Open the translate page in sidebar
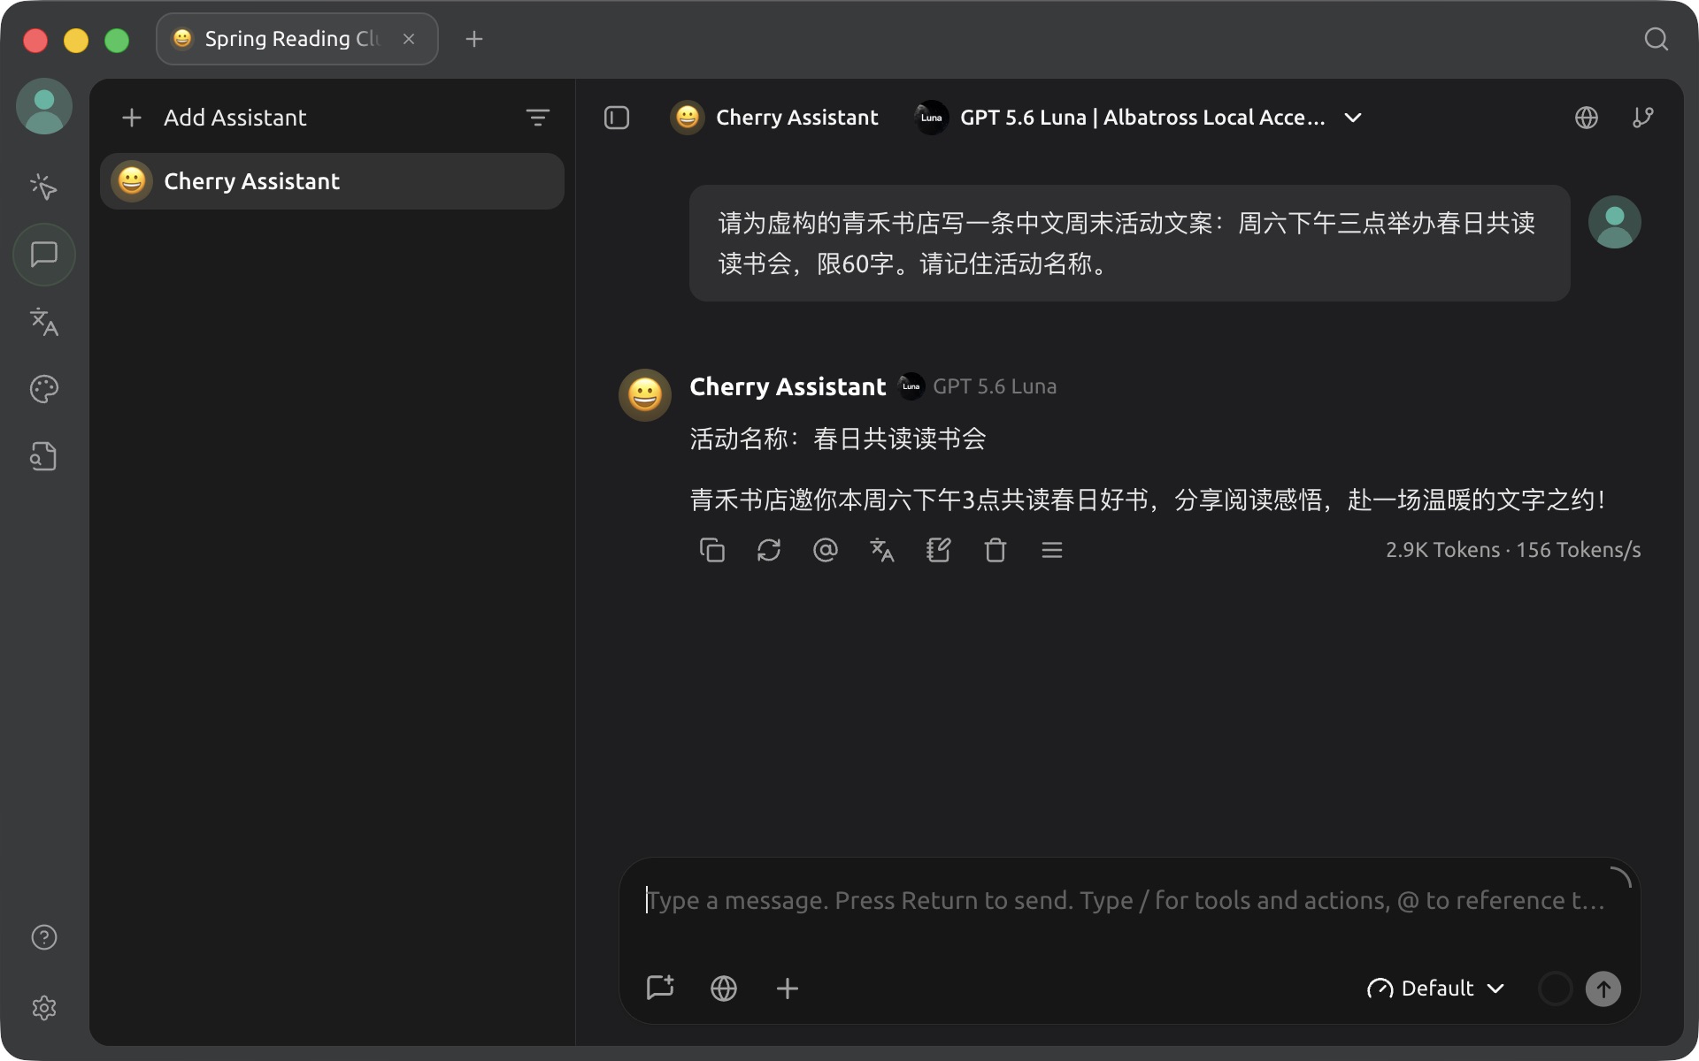Image resolution: width=1699 pixels, height=1061 pixels. point(43,322)
